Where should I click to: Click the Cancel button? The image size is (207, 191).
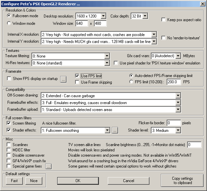(x=129, y=181)
